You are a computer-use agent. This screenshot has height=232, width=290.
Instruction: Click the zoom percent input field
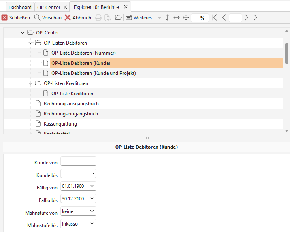tap(200, 18)
